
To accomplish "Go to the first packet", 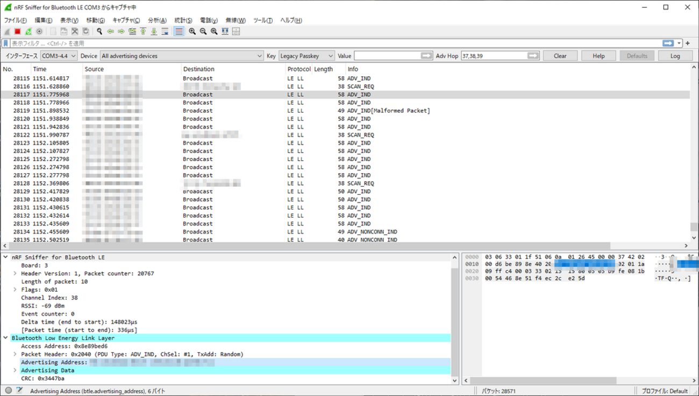I will (143, 31).
